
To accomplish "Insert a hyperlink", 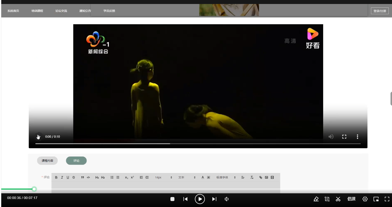I will coord(261,177).
